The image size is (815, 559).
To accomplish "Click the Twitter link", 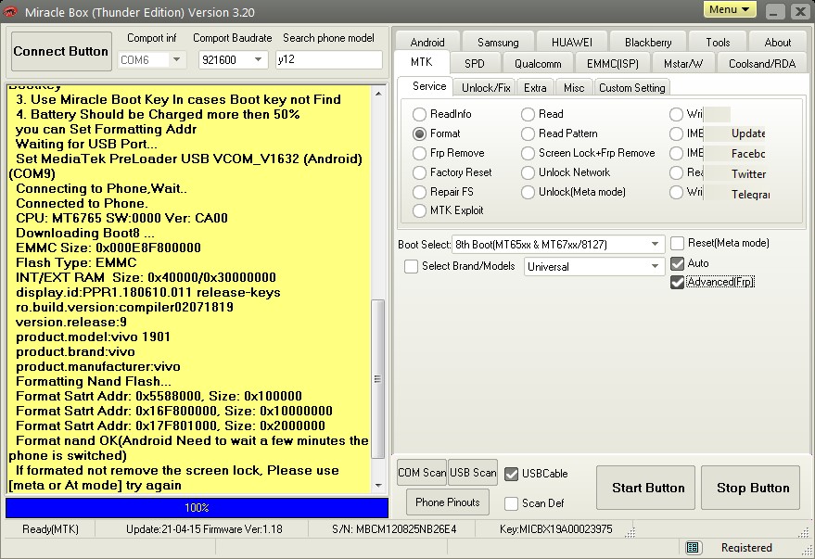I will point(748,174).
